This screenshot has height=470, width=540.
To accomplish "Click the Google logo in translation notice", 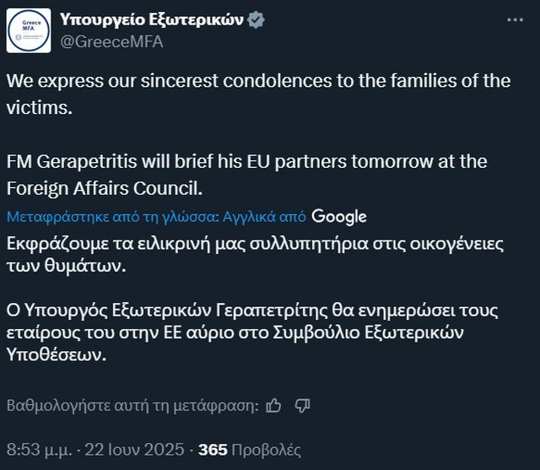I will pyautogui.click(x=339, y=216).
